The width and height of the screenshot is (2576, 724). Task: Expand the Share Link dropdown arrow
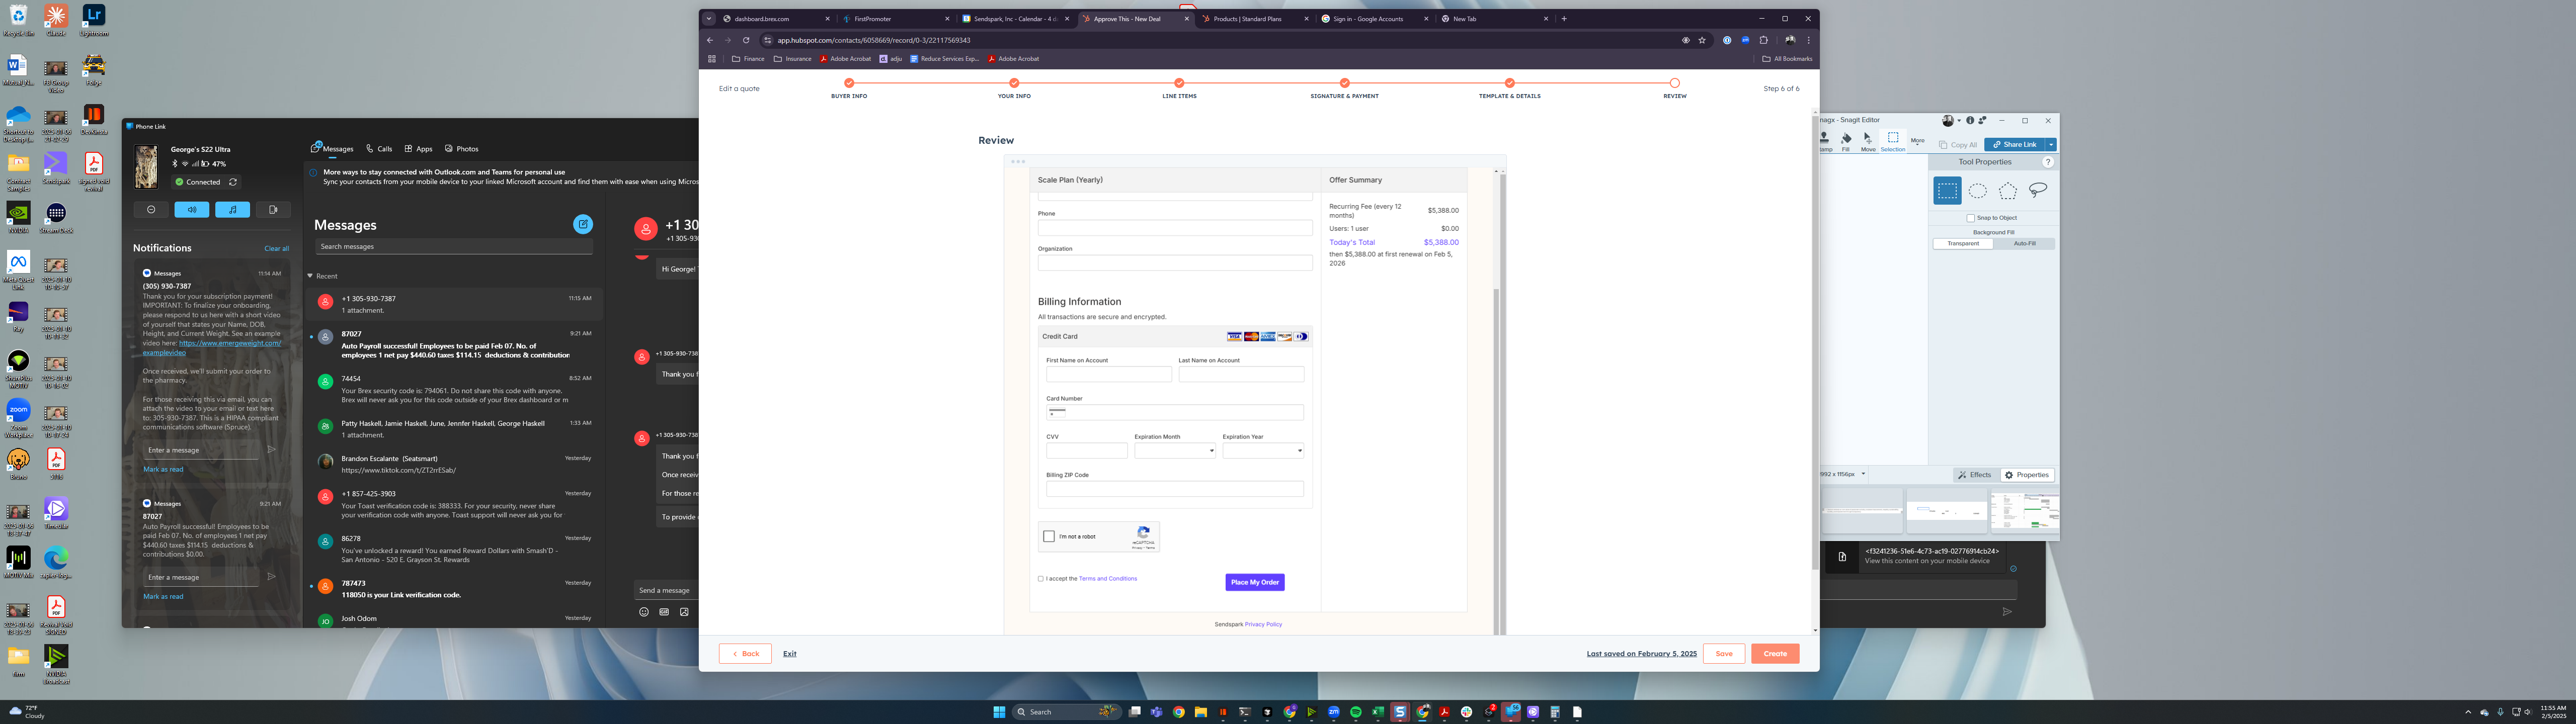(2051, 145)
